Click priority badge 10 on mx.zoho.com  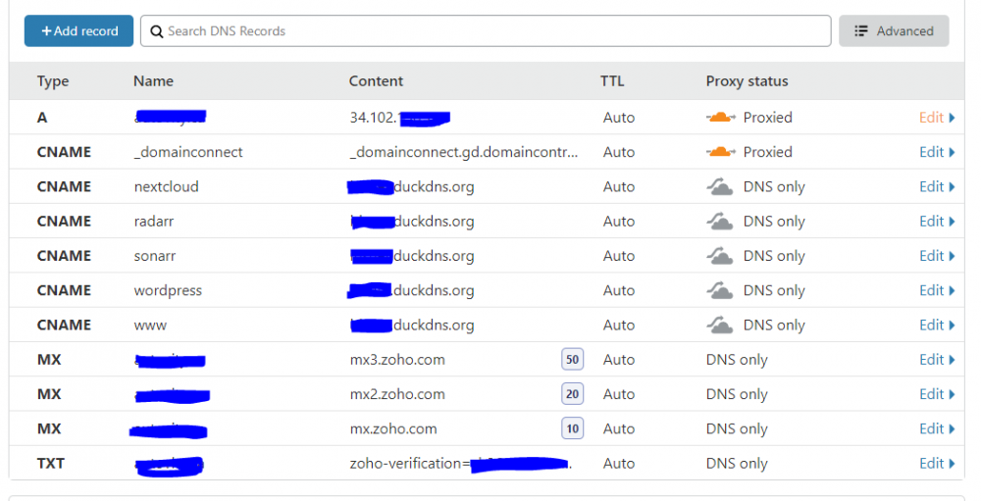click(x=573, y=428)
